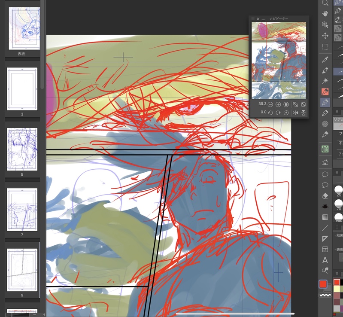Close the Navigator panel
The height and width of the screenshot is (317, 343).
[x=258, y=19]
